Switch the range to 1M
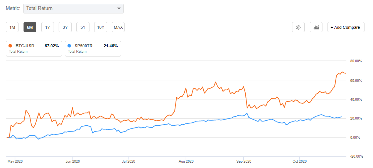The height and width of the screenshot is (168, 373). point(12,27)
